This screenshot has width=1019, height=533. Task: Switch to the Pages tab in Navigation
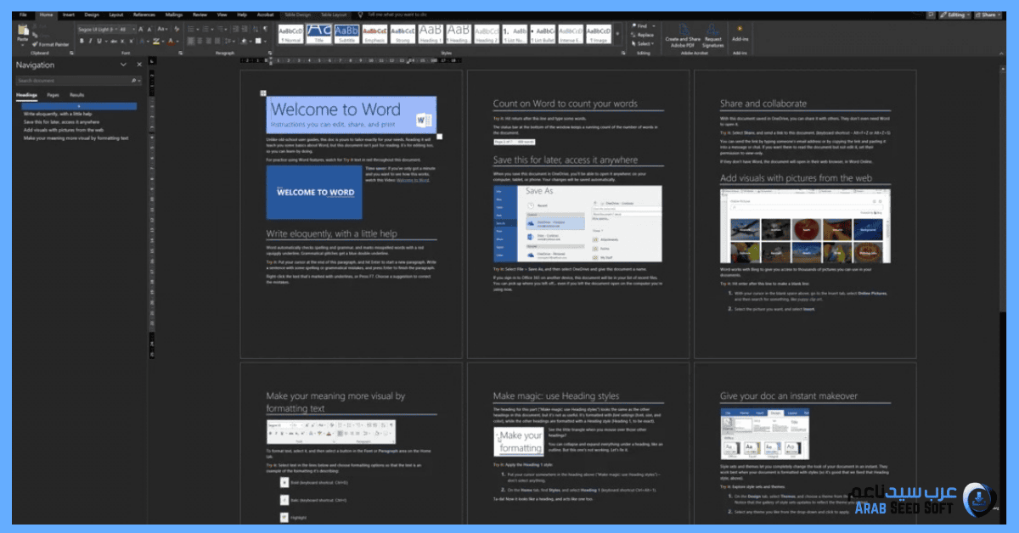(x=53, y=95)
